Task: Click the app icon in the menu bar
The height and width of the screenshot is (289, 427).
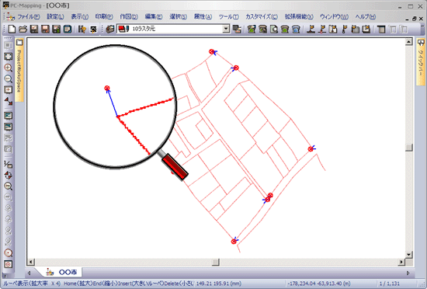Action: click(10, 17)
